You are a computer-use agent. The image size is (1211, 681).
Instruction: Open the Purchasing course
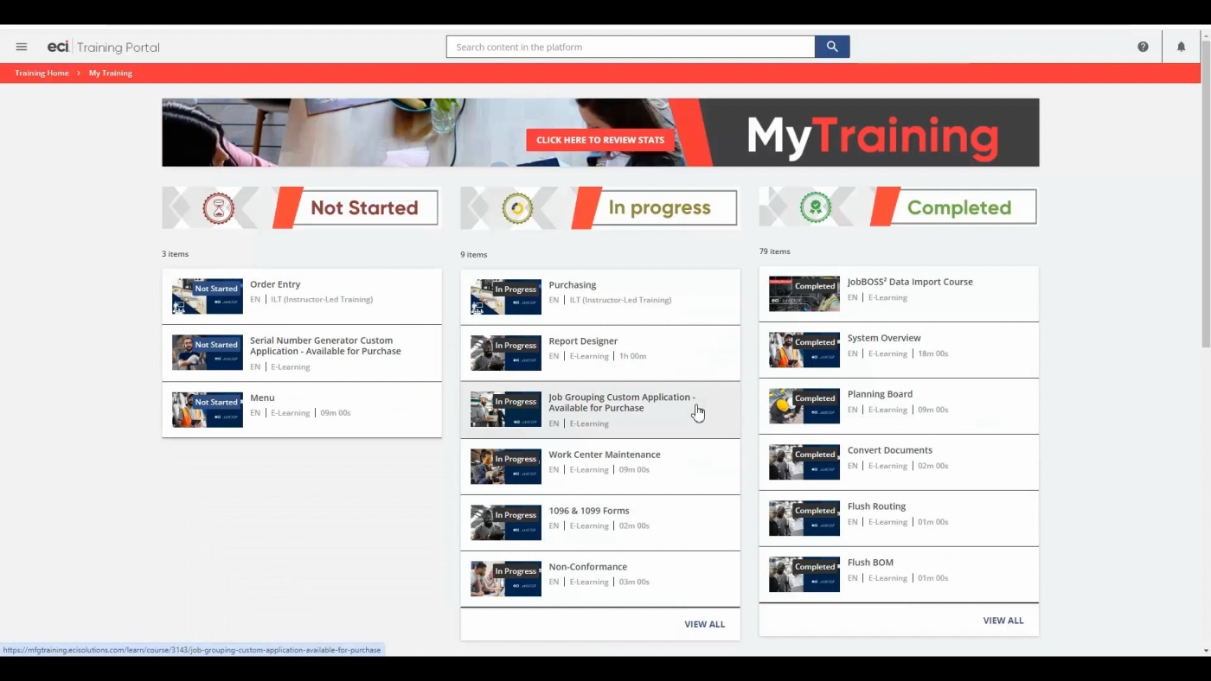pos(600,297)
